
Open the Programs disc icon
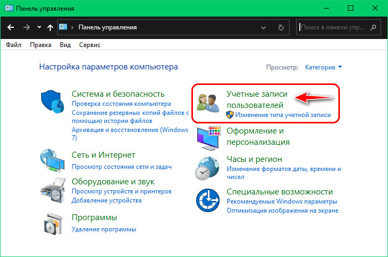[x=53, y=224]
